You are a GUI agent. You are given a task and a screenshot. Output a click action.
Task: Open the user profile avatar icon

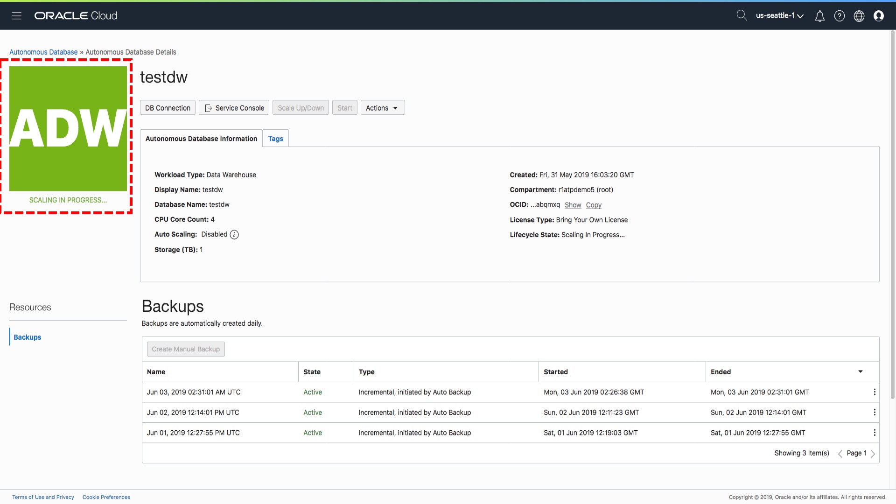pos(878,16)
